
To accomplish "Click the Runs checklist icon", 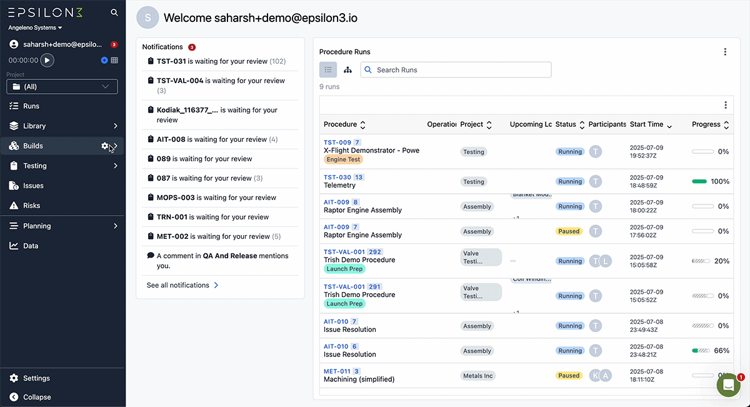I will 14,106.
